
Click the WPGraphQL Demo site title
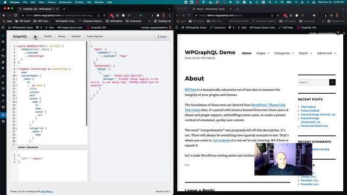[210, 53]
